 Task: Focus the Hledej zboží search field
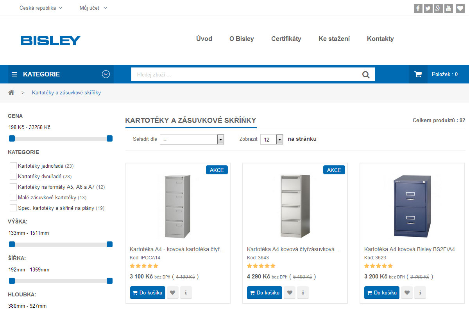(x=244, y=74)
